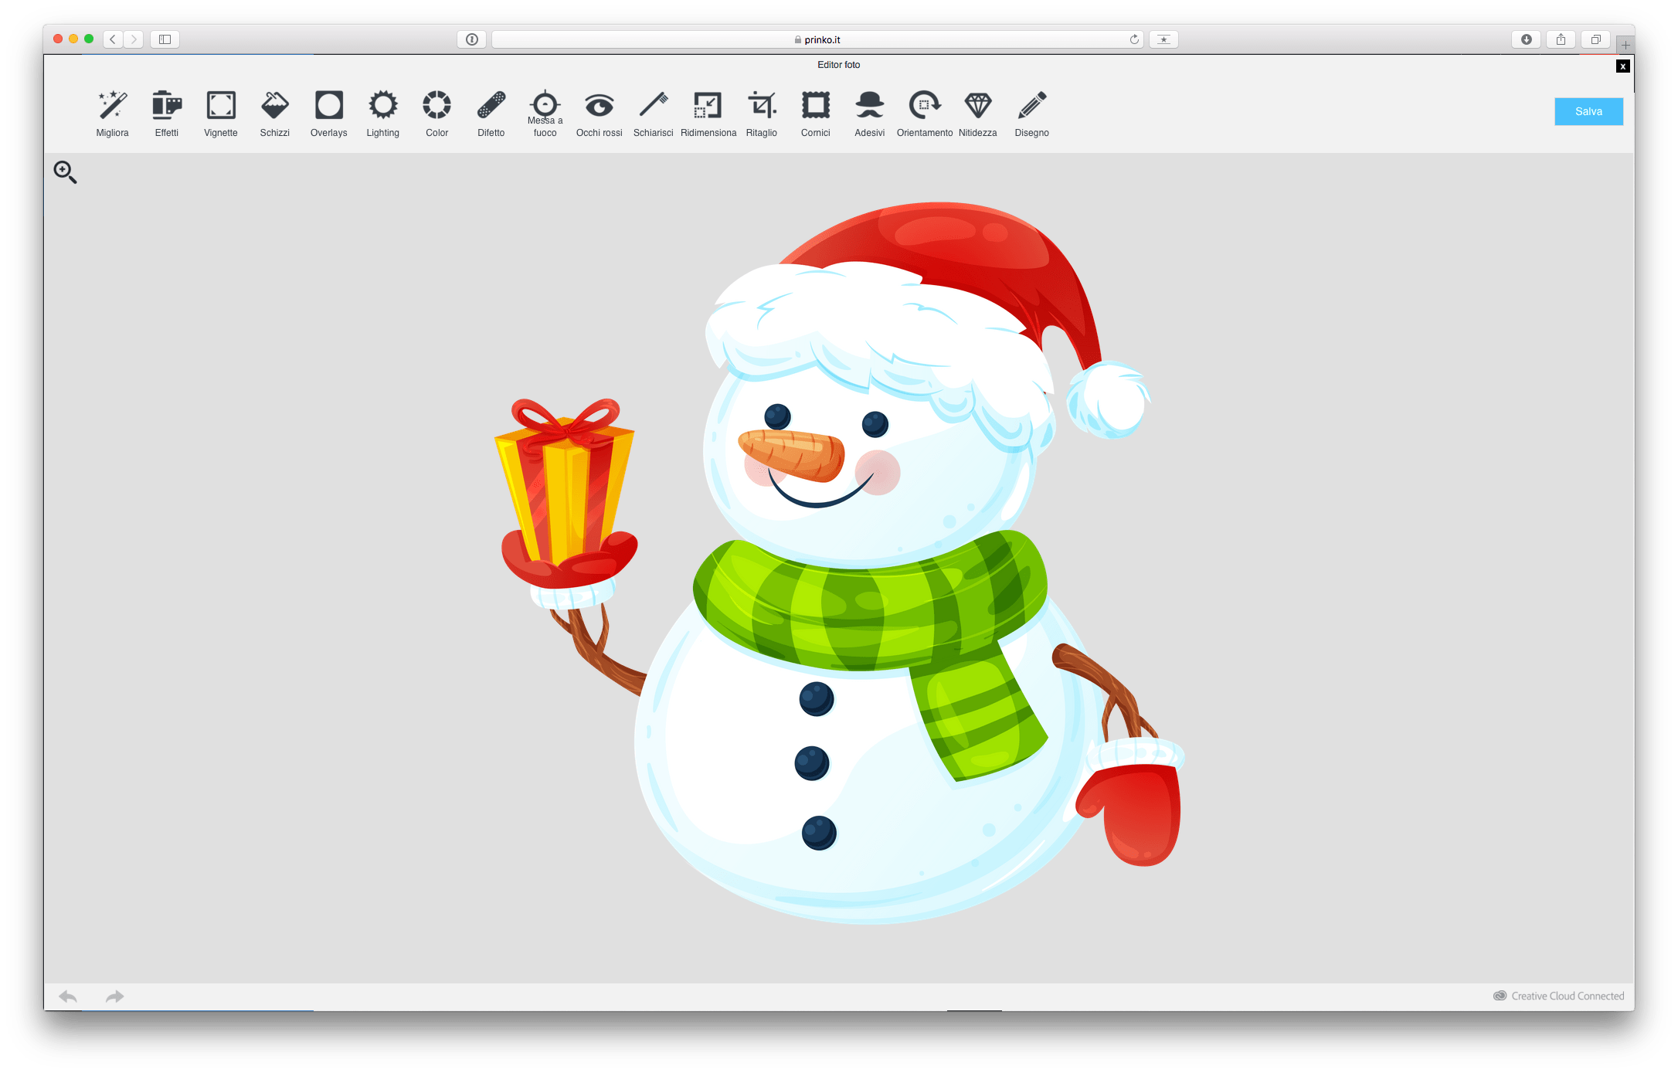This screenshot has height=1073, width=1678.
Task: Close the Editor foto with X
Action: coord(1622,66)
